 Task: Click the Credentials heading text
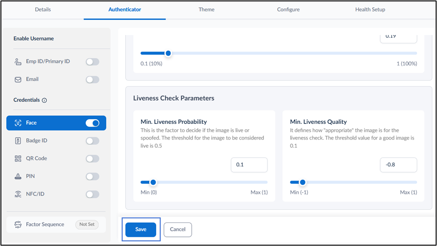(26, 100)
